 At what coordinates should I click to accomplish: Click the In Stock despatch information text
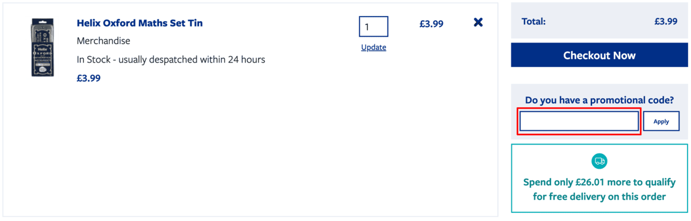pos(171,60)
